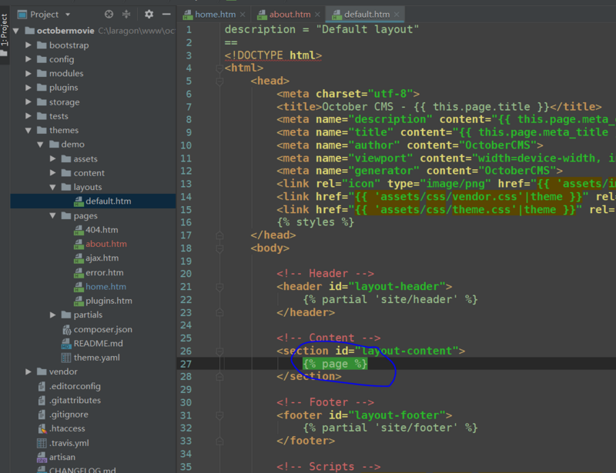Screen dimensions: 616x473
Task: Click the collapse all icon in Project panel
Action: click(x=126, y=15)
